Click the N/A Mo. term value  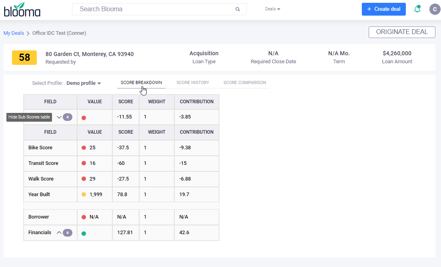tap(339, 53)
